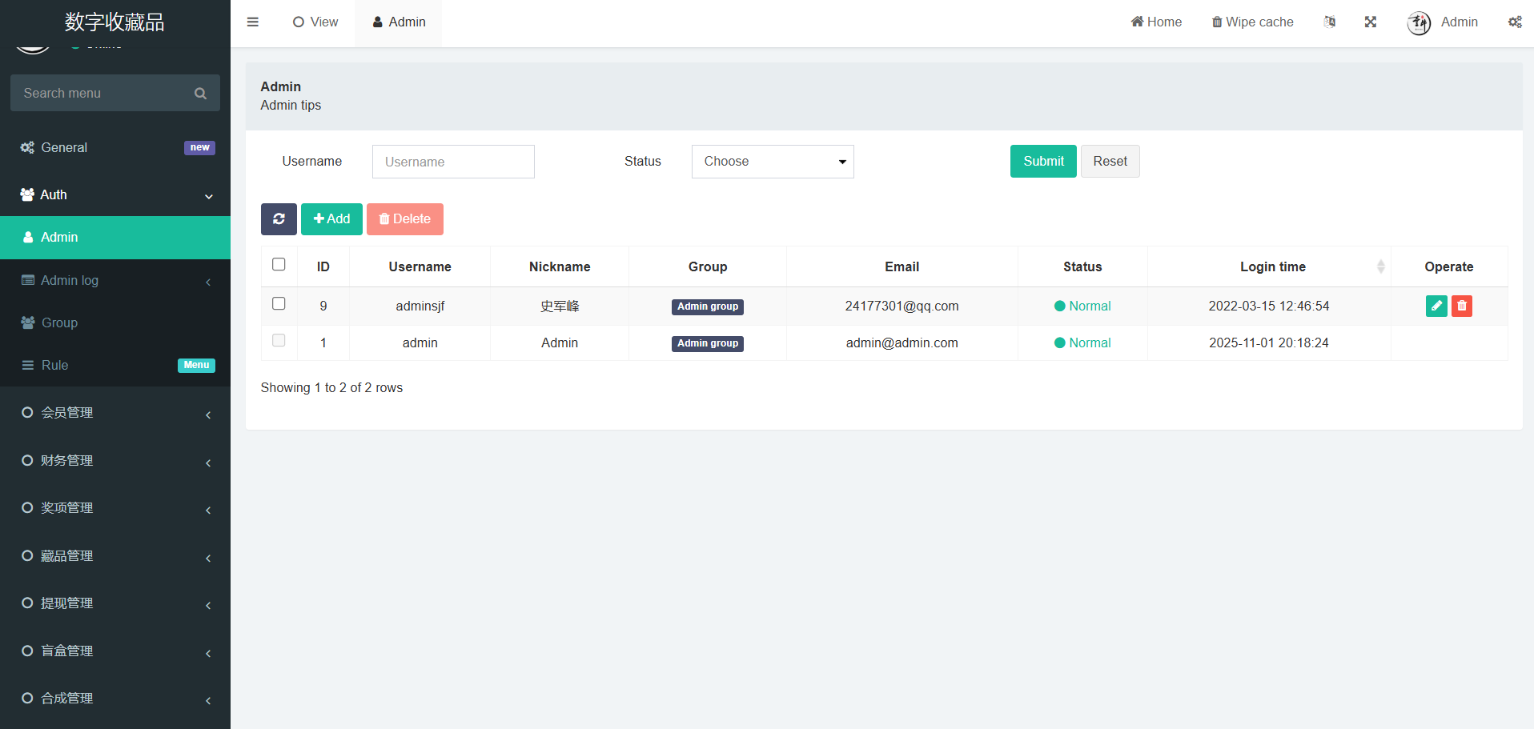
Task: Click the green edit pencil icon for adminsjf
Action: coord(1436,306)
